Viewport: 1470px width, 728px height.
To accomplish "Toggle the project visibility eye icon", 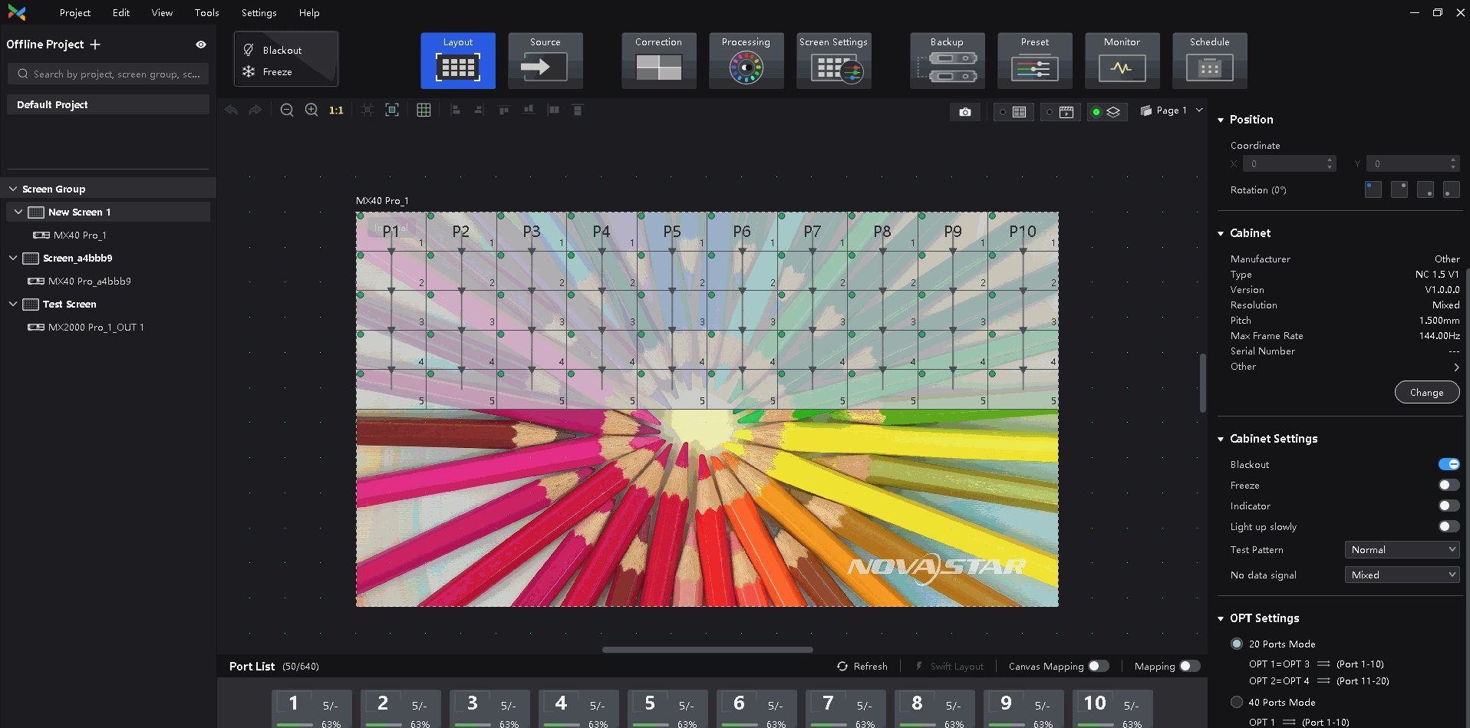I will (201, 44).
